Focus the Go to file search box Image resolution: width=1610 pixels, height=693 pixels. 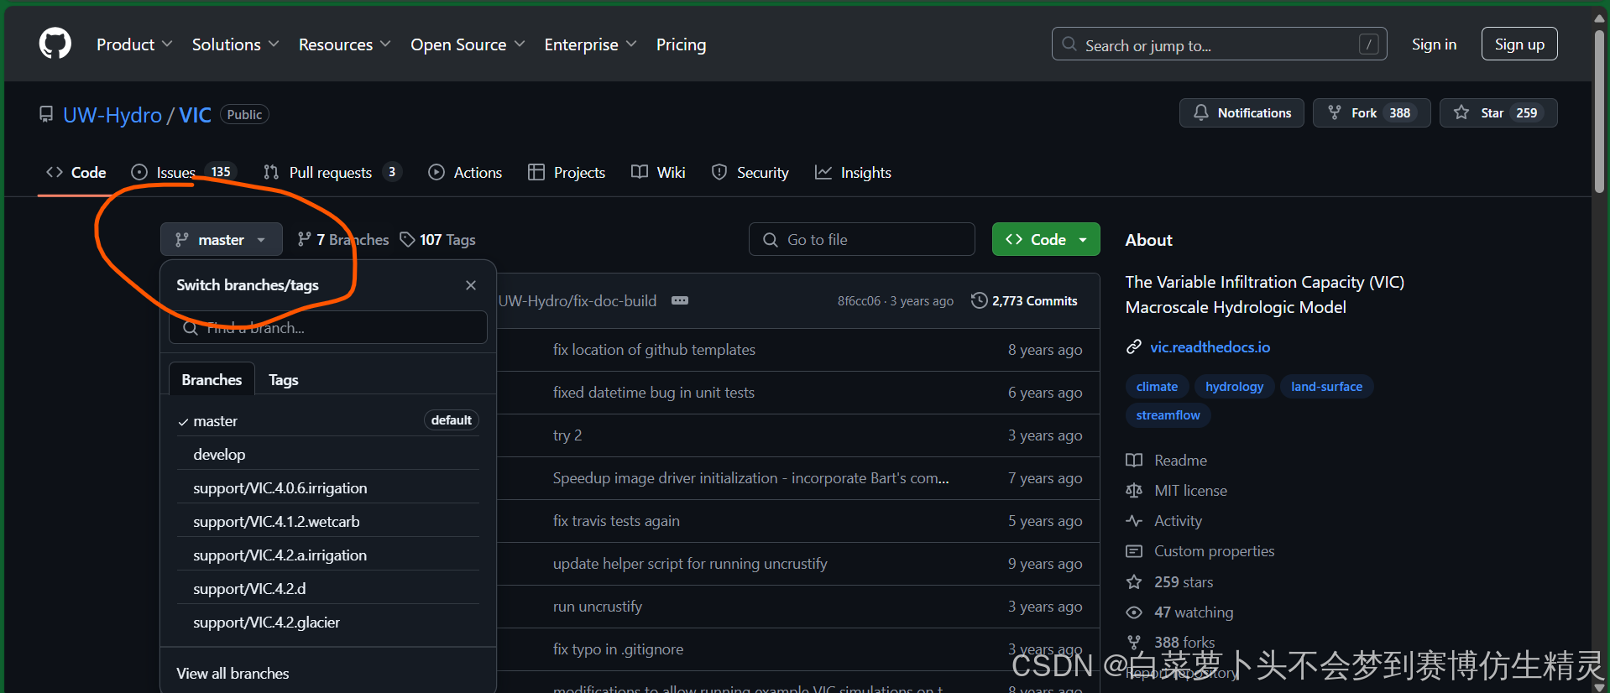862,240
